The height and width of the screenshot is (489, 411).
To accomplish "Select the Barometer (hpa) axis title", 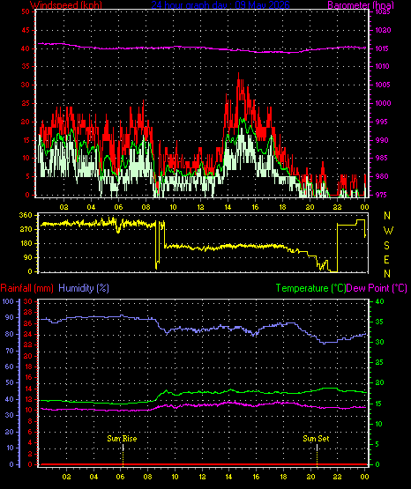I will pyautogui.click(x=361, y=5).
